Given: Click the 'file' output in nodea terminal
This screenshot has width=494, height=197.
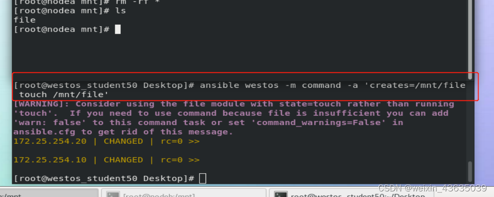Looking at the screenshot, I should (x=24, y=20).
